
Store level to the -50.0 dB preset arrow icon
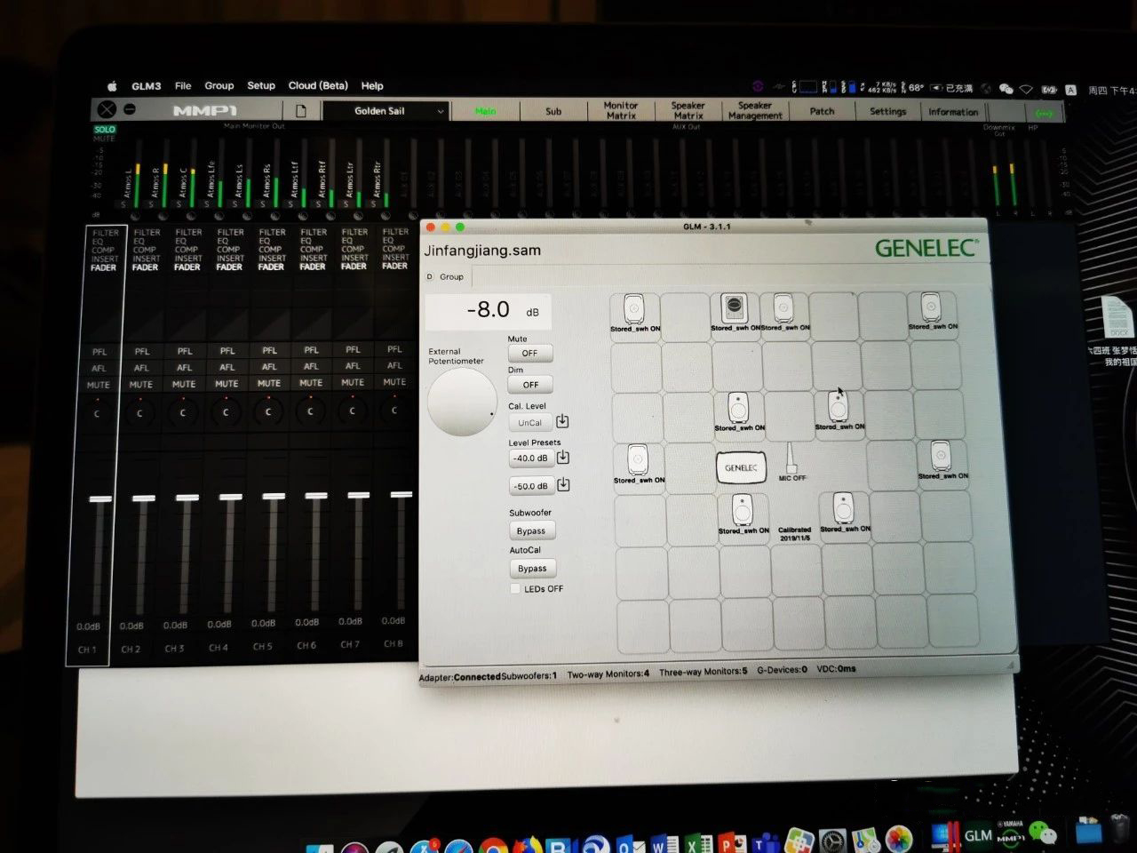pos(563,484)
